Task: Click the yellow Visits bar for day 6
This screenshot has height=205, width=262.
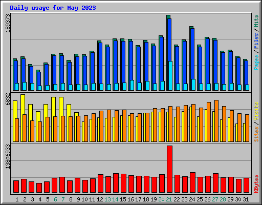Action: [x=53, y=107]
